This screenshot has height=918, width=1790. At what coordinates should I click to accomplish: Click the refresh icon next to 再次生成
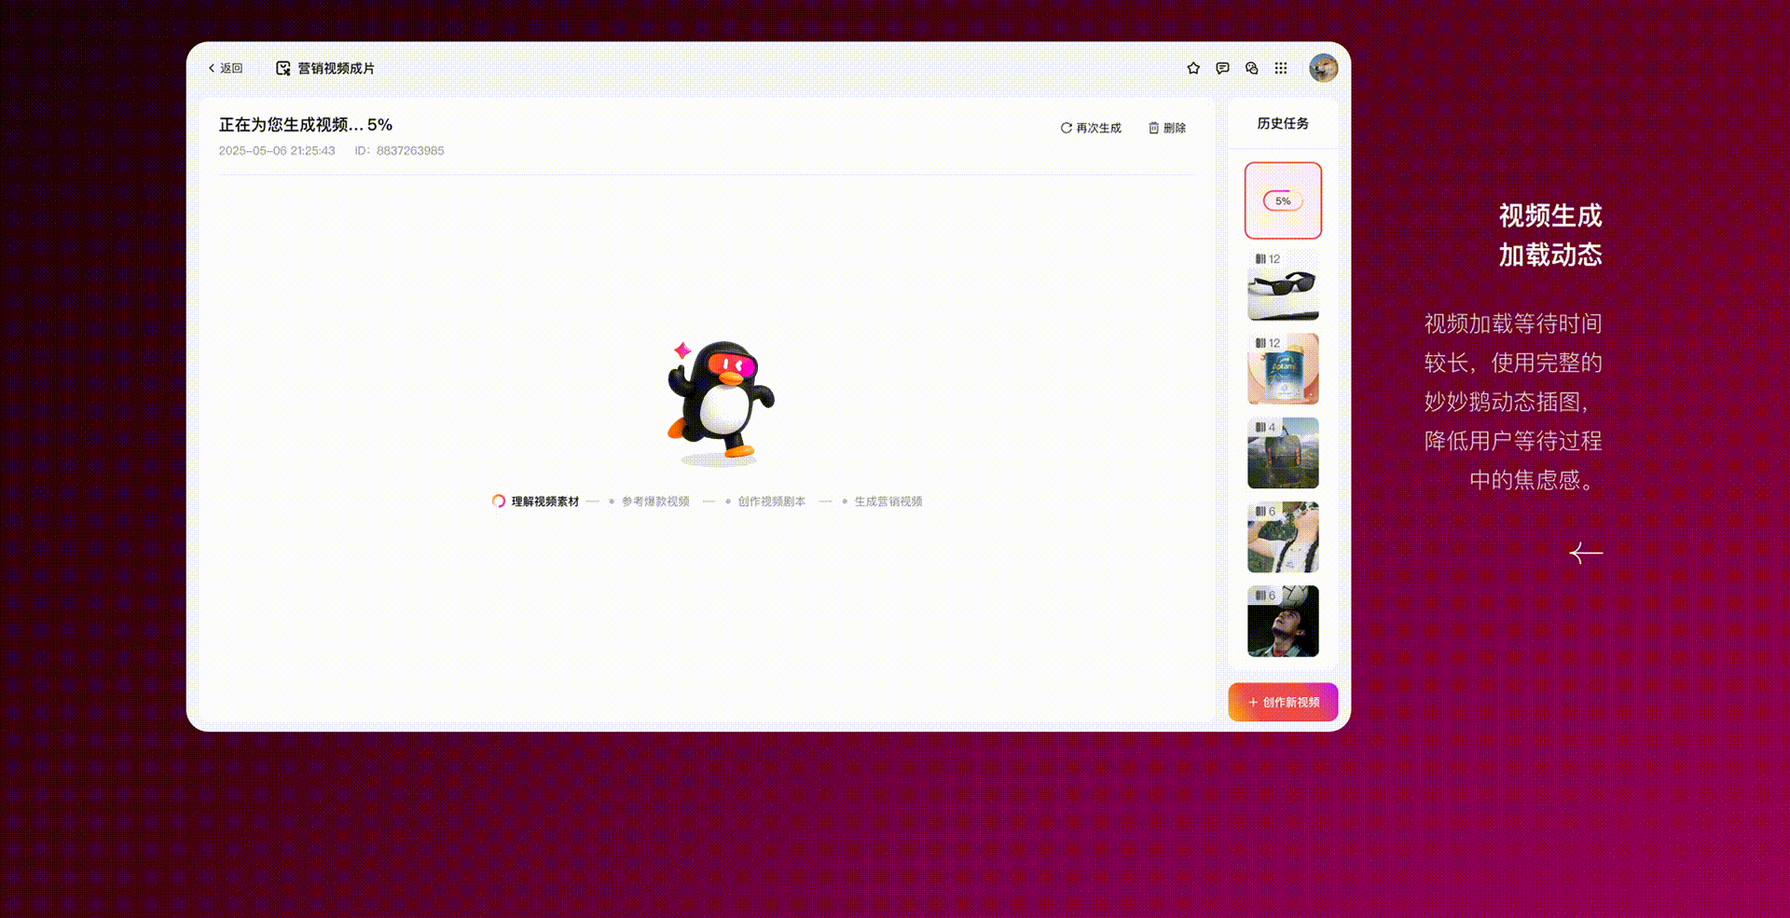tap(1066, 128)
